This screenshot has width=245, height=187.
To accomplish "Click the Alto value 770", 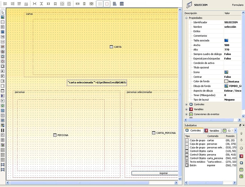I will [x=227, y=50].
